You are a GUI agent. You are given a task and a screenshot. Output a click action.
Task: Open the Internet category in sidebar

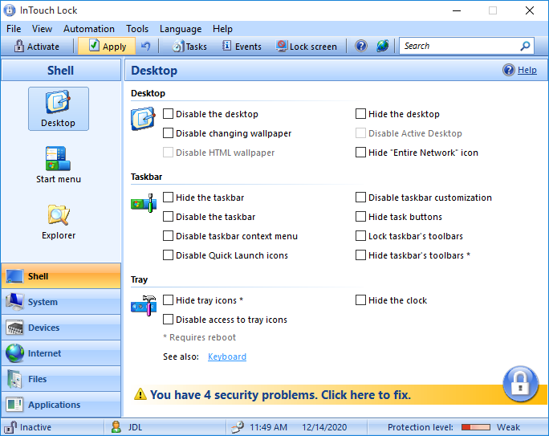[x=61, y=353]
